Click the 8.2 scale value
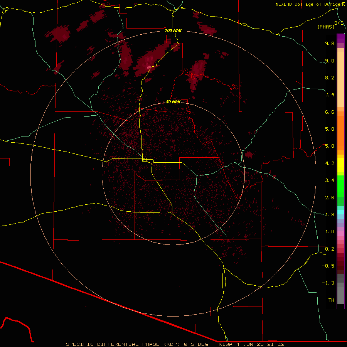 pos(330,77)
